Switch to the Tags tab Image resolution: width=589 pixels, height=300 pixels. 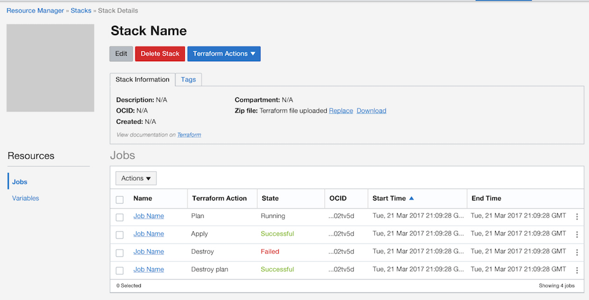tap(188, 80)
